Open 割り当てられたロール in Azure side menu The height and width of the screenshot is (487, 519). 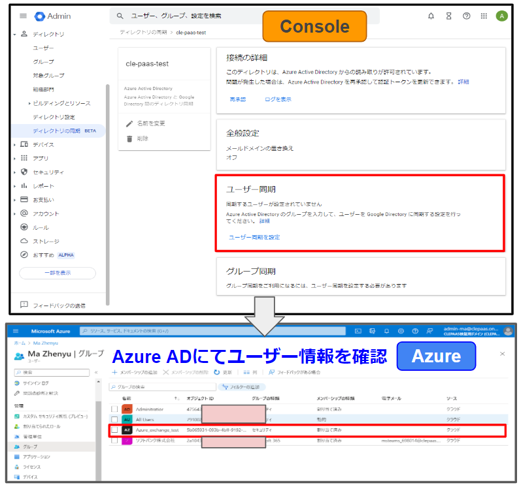point(42,426)
